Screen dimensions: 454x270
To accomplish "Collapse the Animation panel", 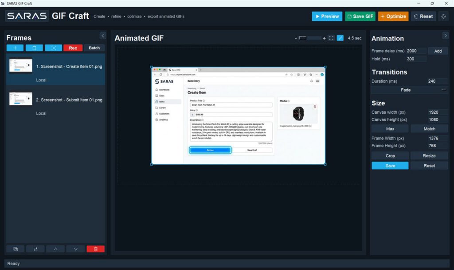I will tap(445, 36).
